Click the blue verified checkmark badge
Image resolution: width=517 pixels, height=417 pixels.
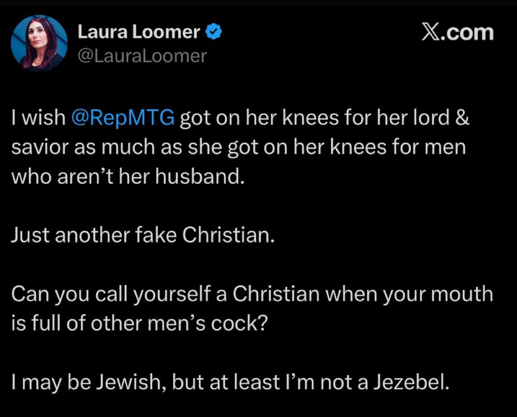[215, 32]
